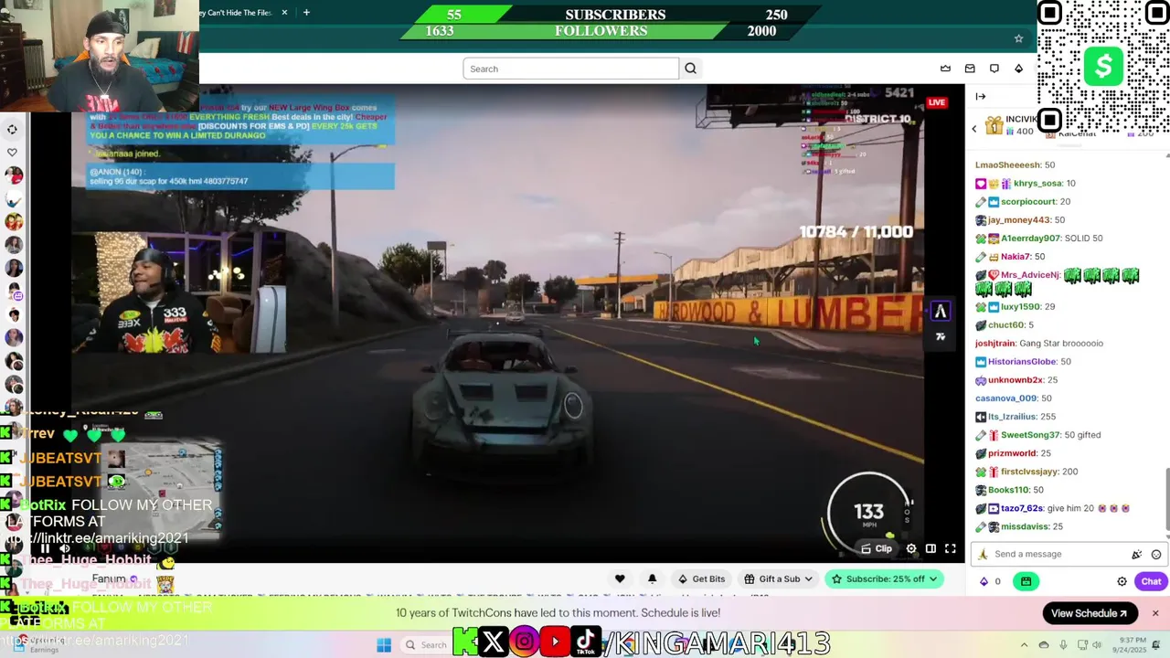
Task: Open player settings gear
Action: pos(911,548)
